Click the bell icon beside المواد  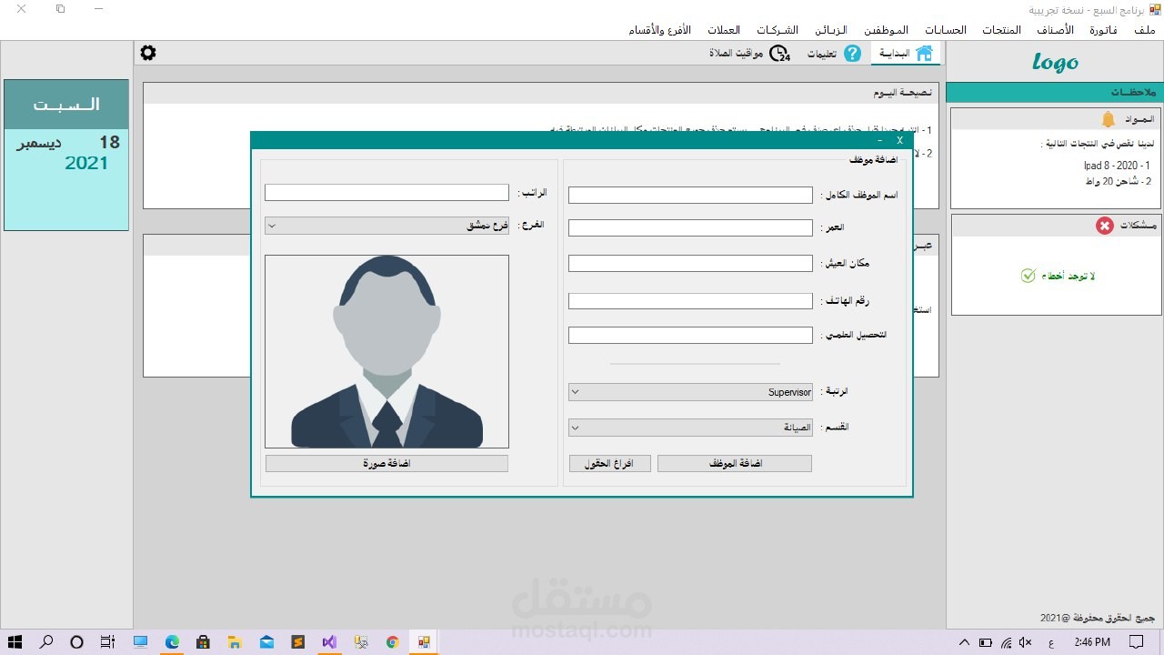click(1109, 118)
